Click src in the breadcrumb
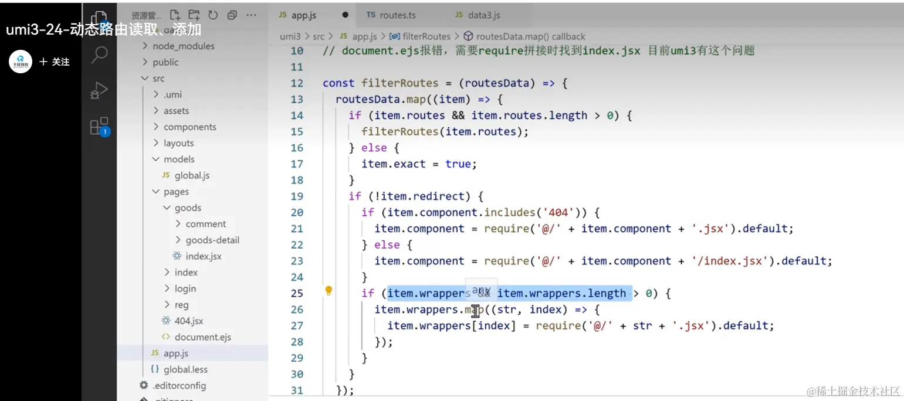This screenshot has height=401, width=904. [319, 36]
